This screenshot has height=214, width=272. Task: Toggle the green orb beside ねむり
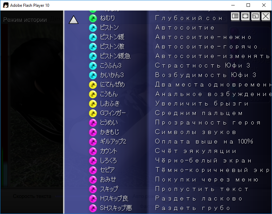[93, 18]
